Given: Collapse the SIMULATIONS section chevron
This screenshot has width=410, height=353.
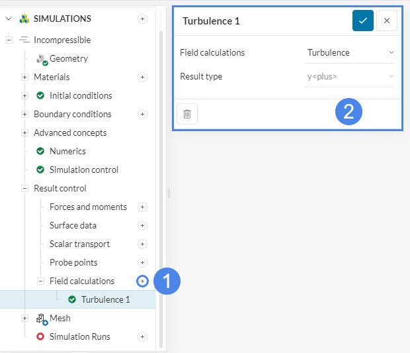Looking at the screenshot, I should tap(9, 19).
